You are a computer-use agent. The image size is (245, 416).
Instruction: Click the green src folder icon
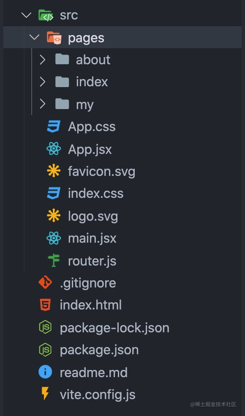click(x=46, y=15)
